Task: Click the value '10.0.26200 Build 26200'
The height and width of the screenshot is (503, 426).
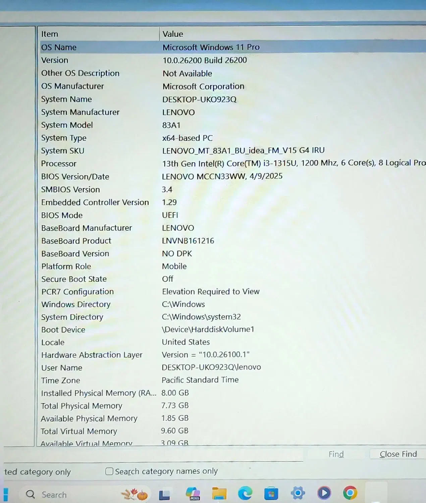Action: (205, 60)
